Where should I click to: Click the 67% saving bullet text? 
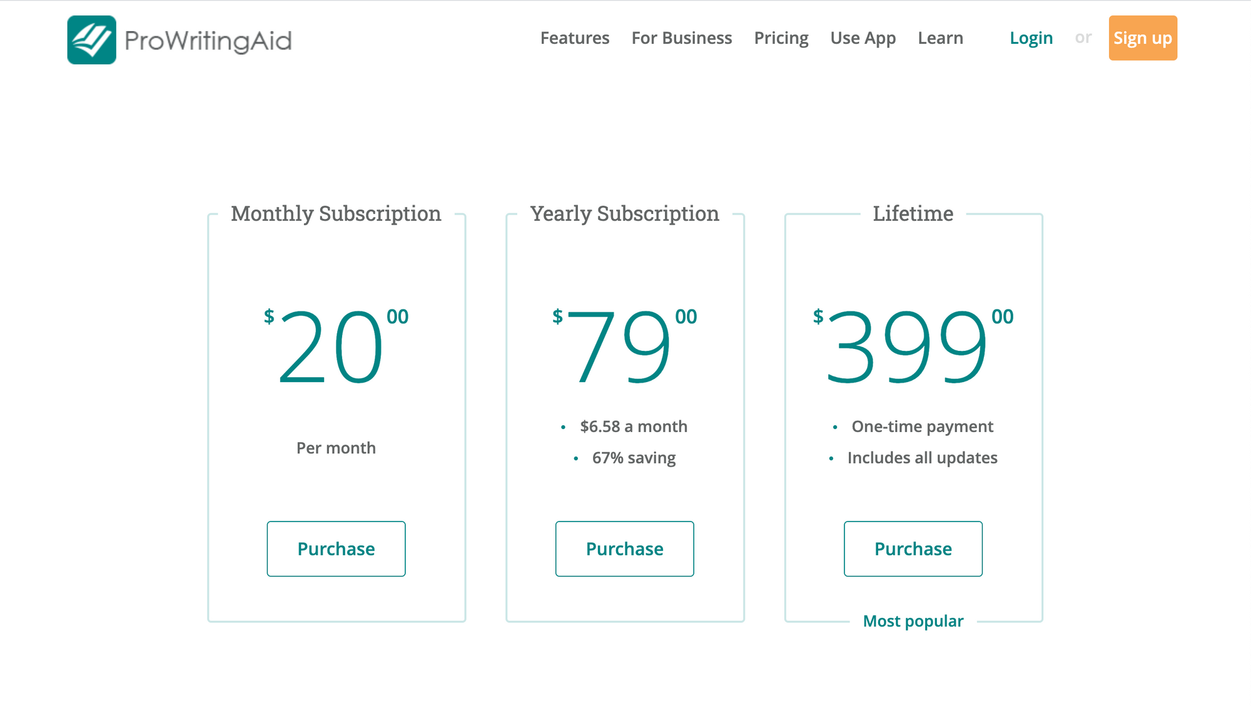pyautogui.click(x=634, y=458)
